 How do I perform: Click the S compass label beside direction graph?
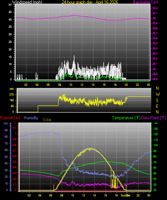pos(157,101)
